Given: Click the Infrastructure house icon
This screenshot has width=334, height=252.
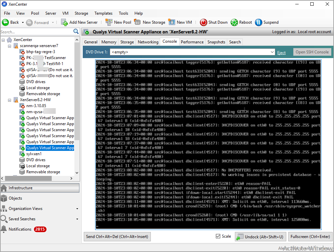Looking at the screenshot, I should pyautogui.click(x=4, y=188).
